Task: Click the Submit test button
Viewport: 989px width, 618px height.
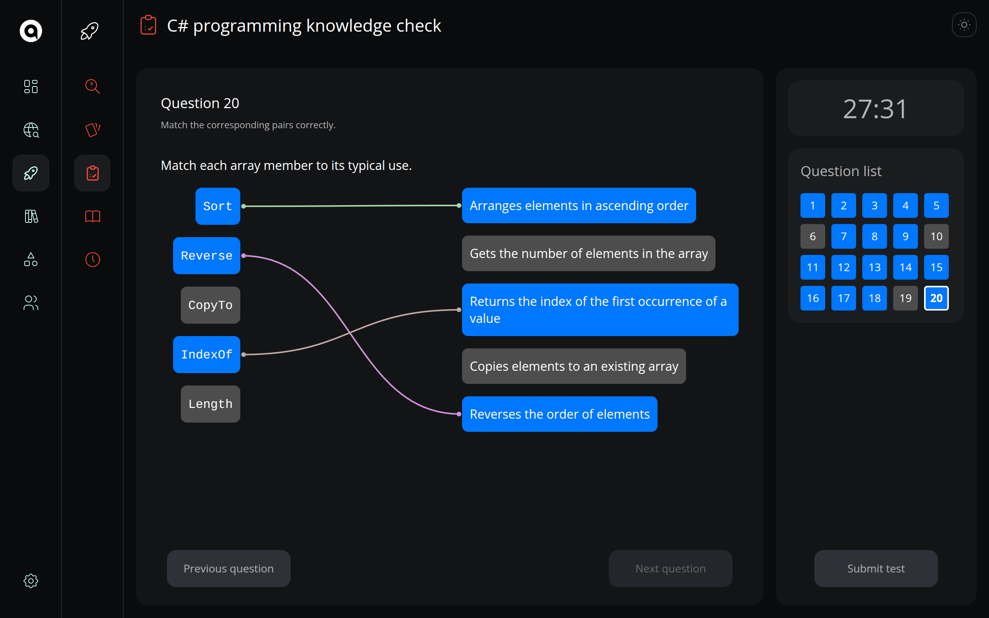Action: [876, 568]
